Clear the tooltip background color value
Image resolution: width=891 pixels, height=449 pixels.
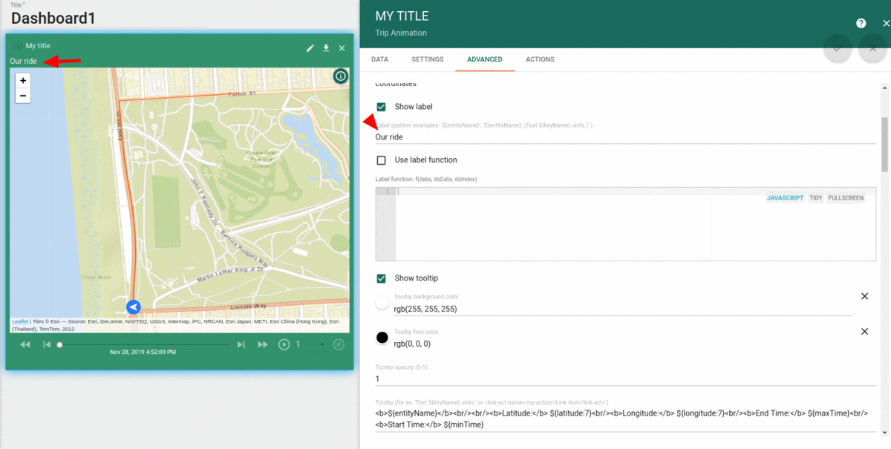(x=864, y=296)
